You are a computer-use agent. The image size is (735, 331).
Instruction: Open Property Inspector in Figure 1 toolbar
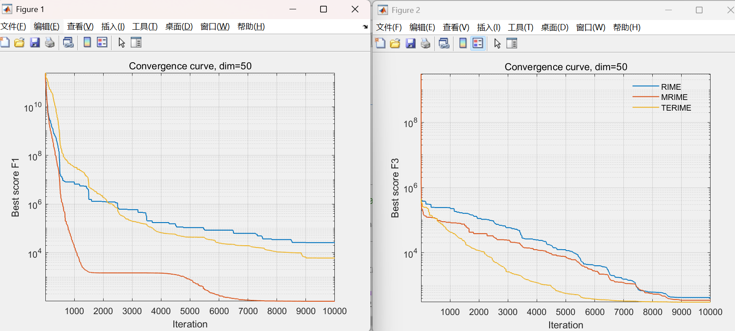136,43
